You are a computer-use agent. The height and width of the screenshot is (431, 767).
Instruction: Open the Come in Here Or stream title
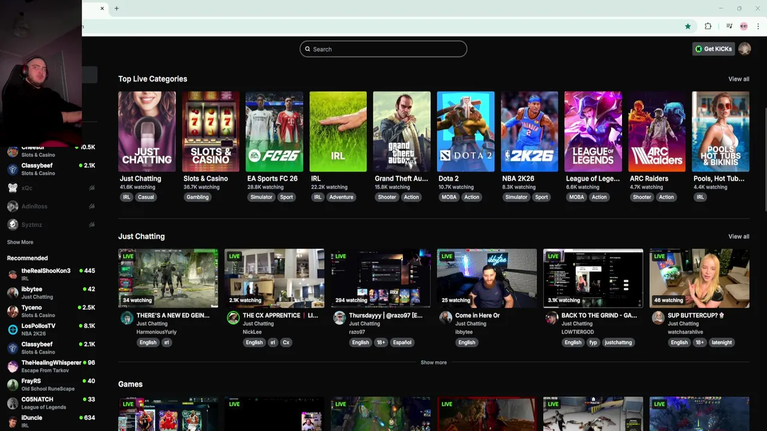[x=478, y=315]
